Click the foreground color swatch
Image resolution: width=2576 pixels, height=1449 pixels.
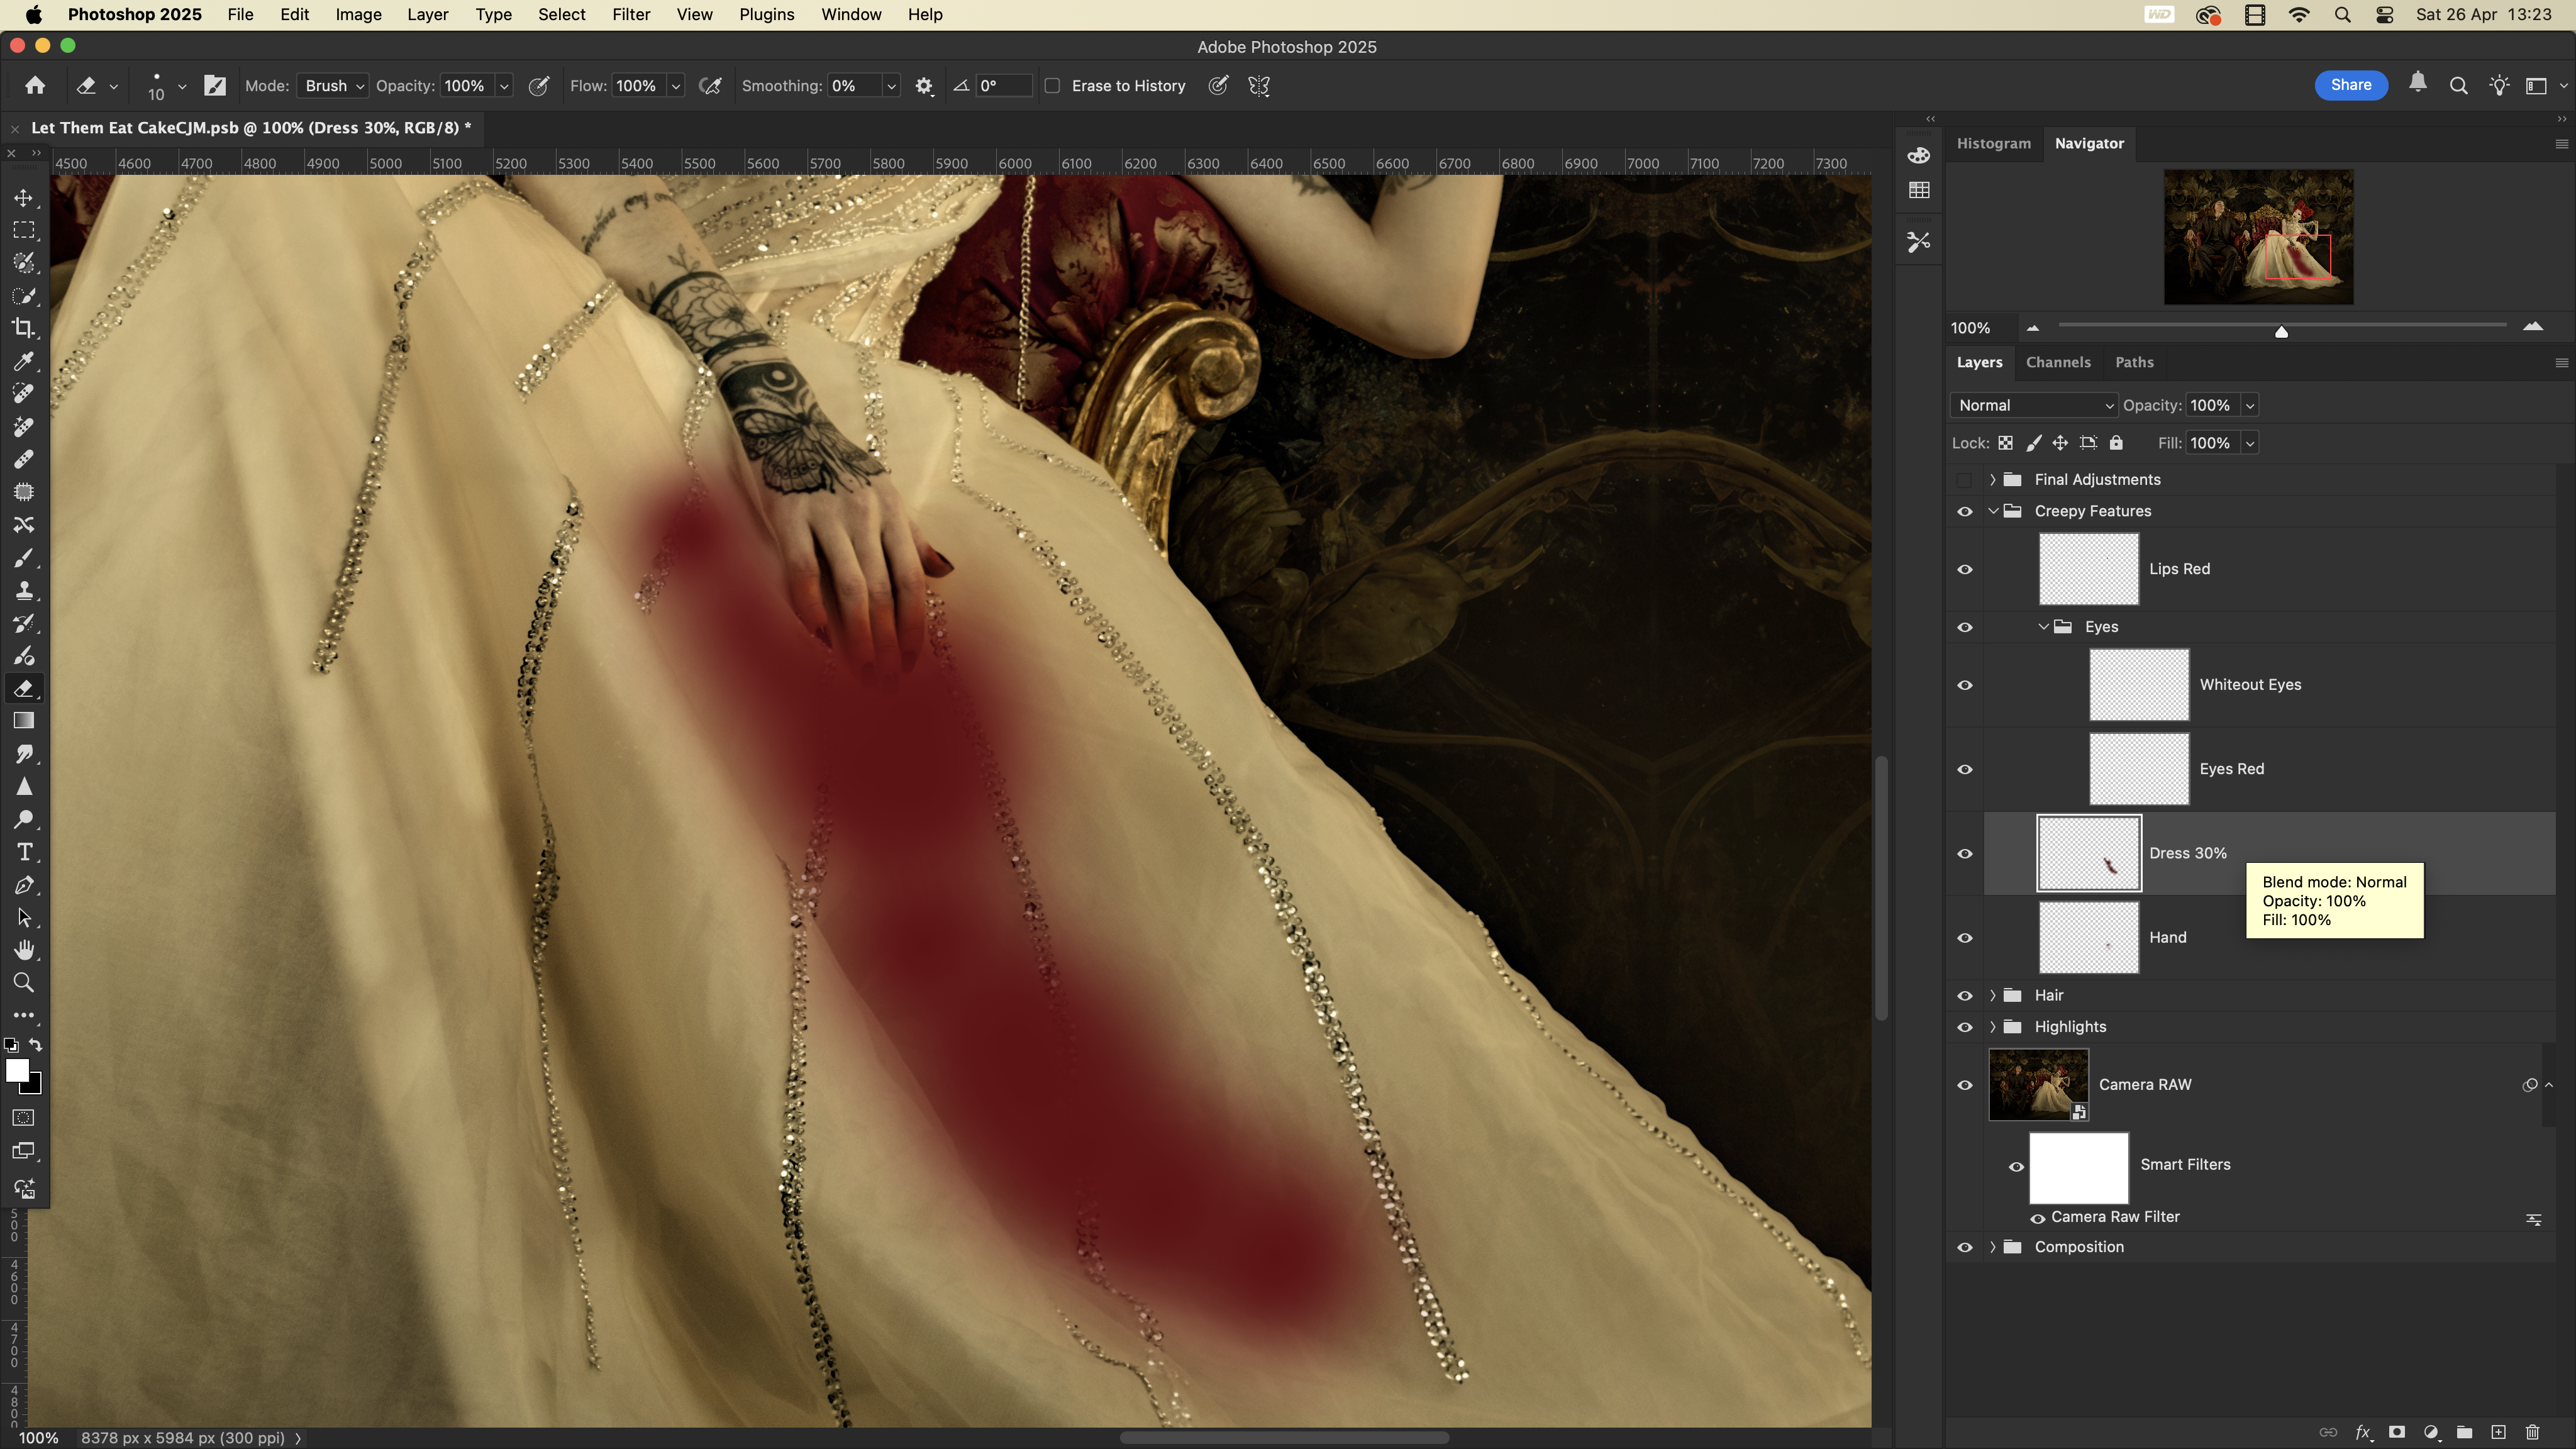(x=17, y=1070)
